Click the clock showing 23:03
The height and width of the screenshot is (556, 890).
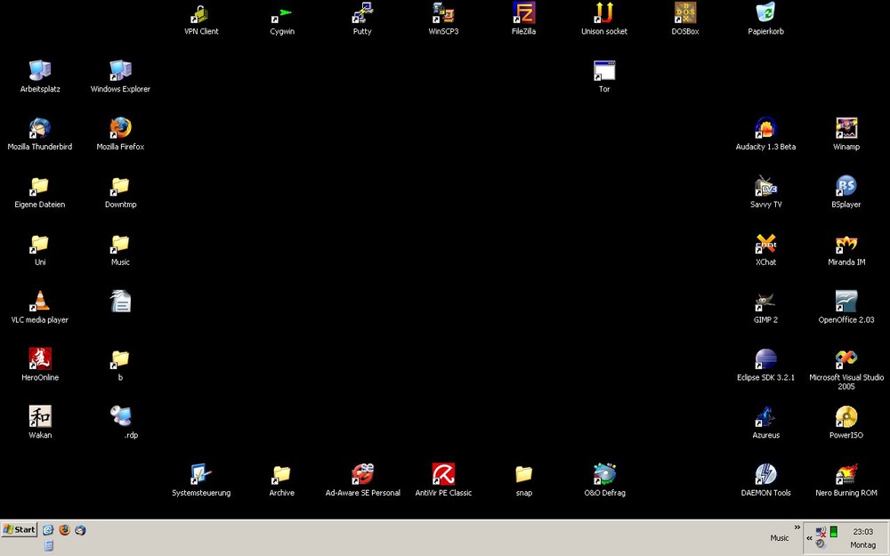coord(862,531)
